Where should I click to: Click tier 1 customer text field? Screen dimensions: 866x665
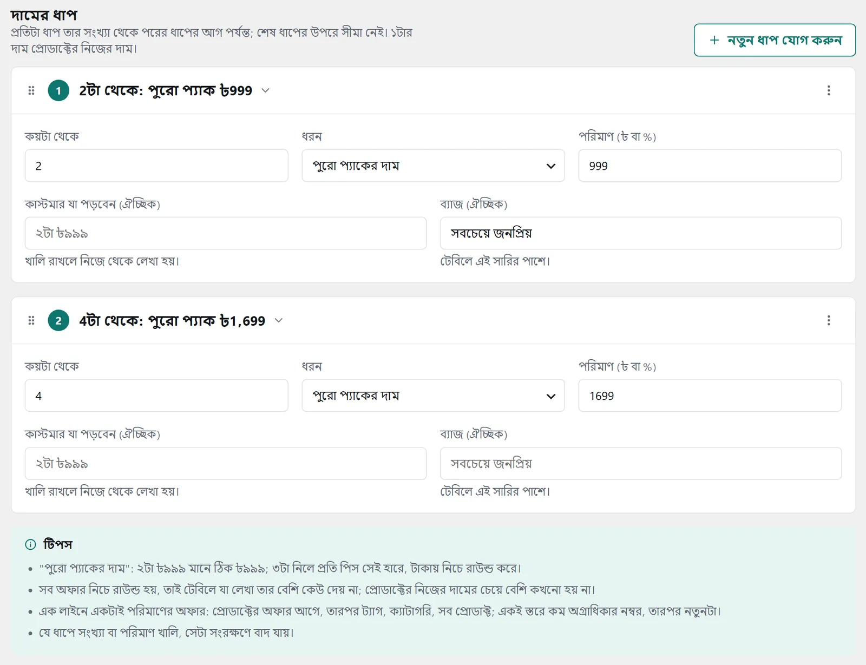(226, 233)
